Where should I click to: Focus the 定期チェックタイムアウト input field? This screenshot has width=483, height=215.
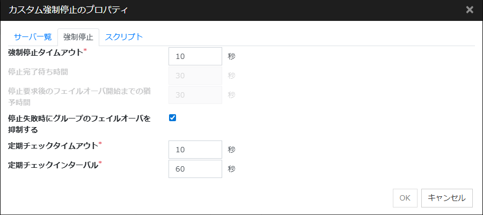195,149
